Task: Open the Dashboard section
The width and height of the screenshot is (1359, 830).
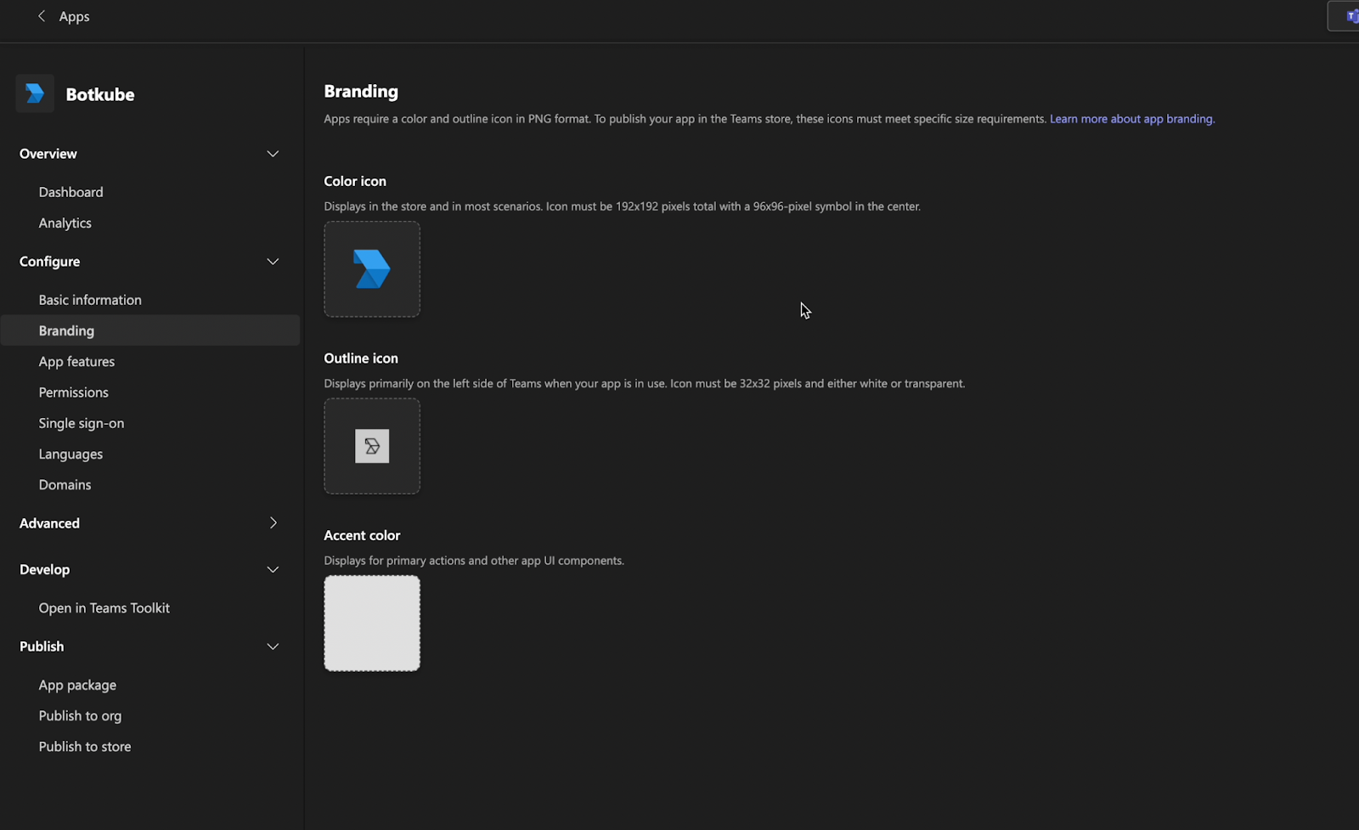Action: [x=70, y=191]
